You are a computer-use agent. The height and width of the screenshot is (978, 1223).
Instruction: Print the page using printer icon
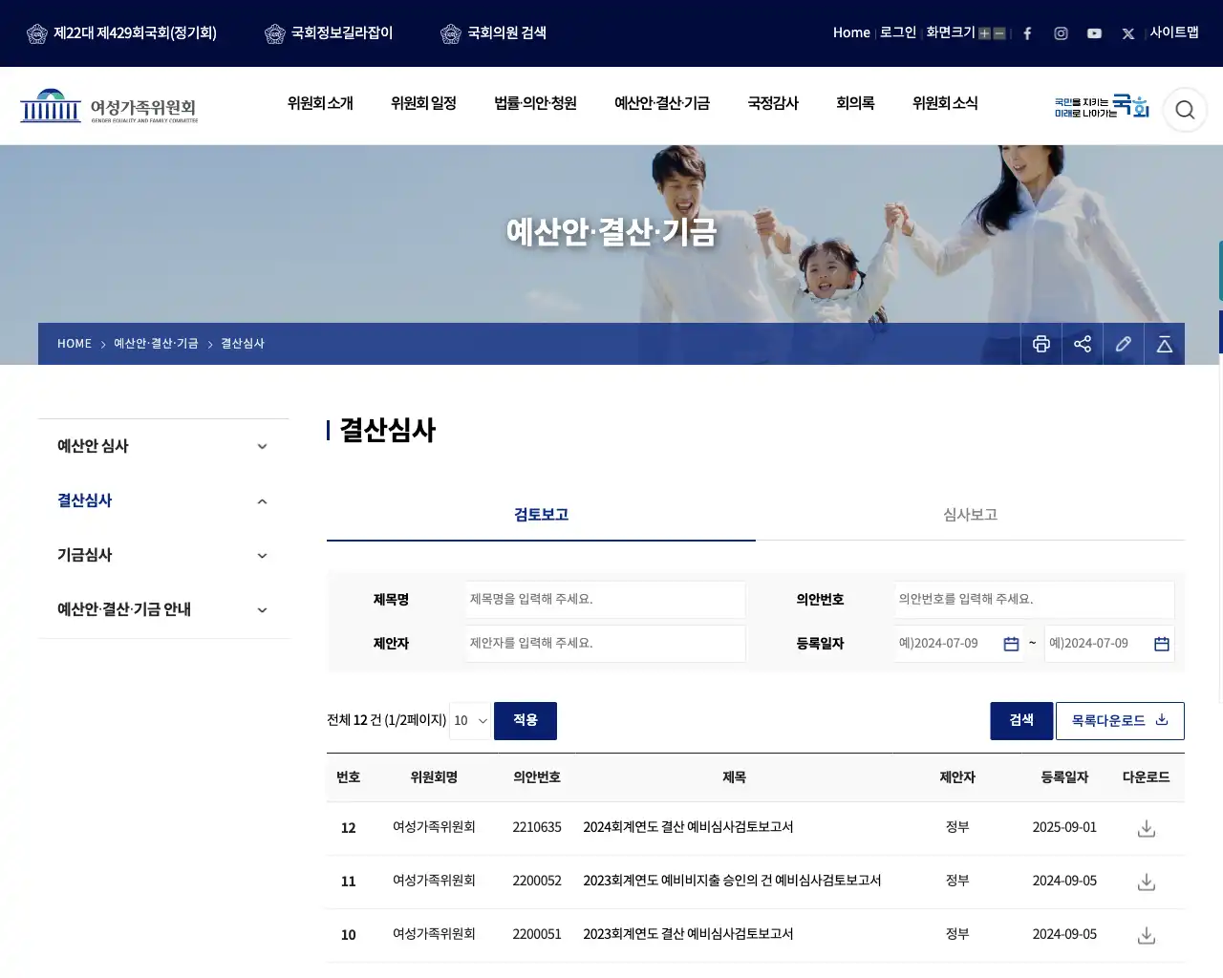[1041, 344]
